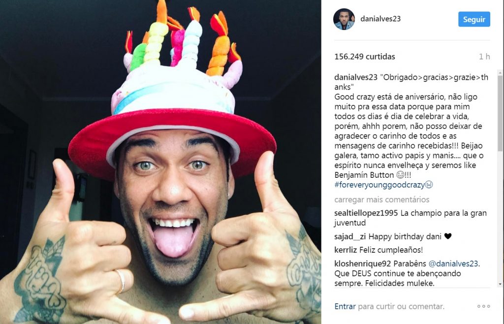
Task: Click the Seguir follow button
Action: [x=474, y=19]
